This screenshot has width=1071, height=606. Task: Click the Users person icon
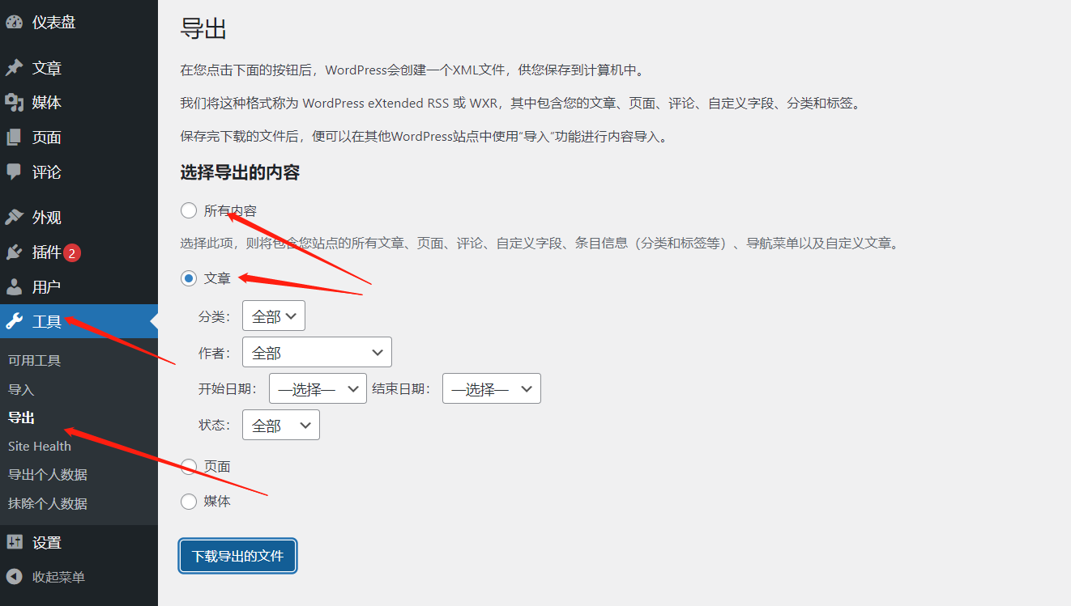pos(14,287)
